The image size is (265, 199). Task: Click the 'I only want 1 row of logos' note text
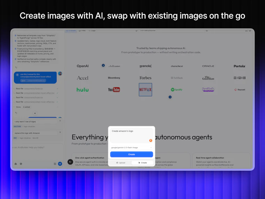point(25,121)
